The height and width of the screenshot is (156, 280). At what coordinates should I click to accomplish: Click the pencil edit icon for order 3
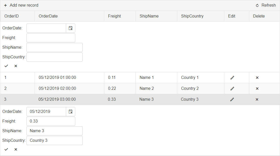tap(232, 99)
